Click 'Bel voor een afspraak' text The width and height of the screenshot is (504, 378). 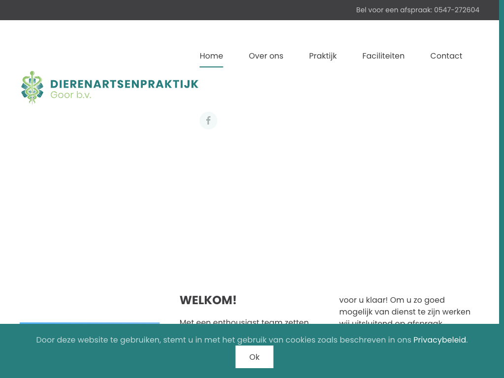[x=394, y=10]
